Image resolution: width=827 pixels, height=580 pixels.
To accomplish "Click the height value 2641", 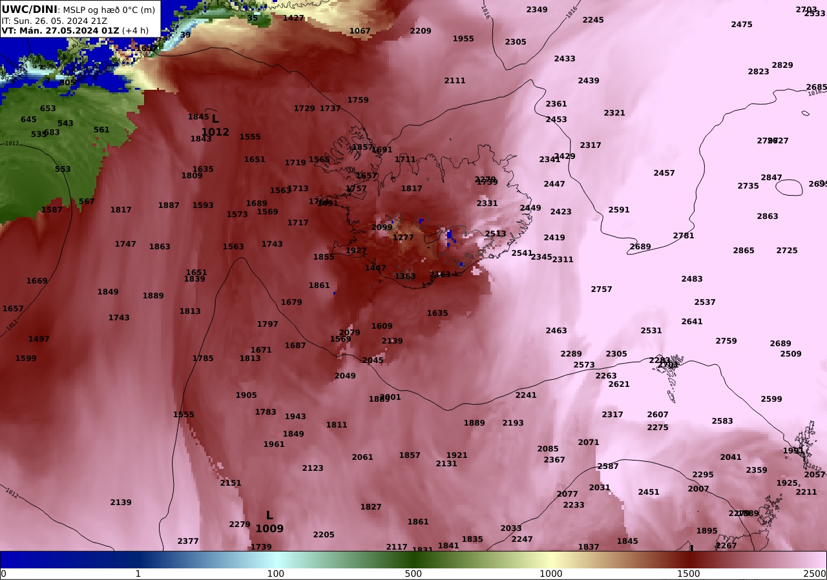I will (692, 322).
